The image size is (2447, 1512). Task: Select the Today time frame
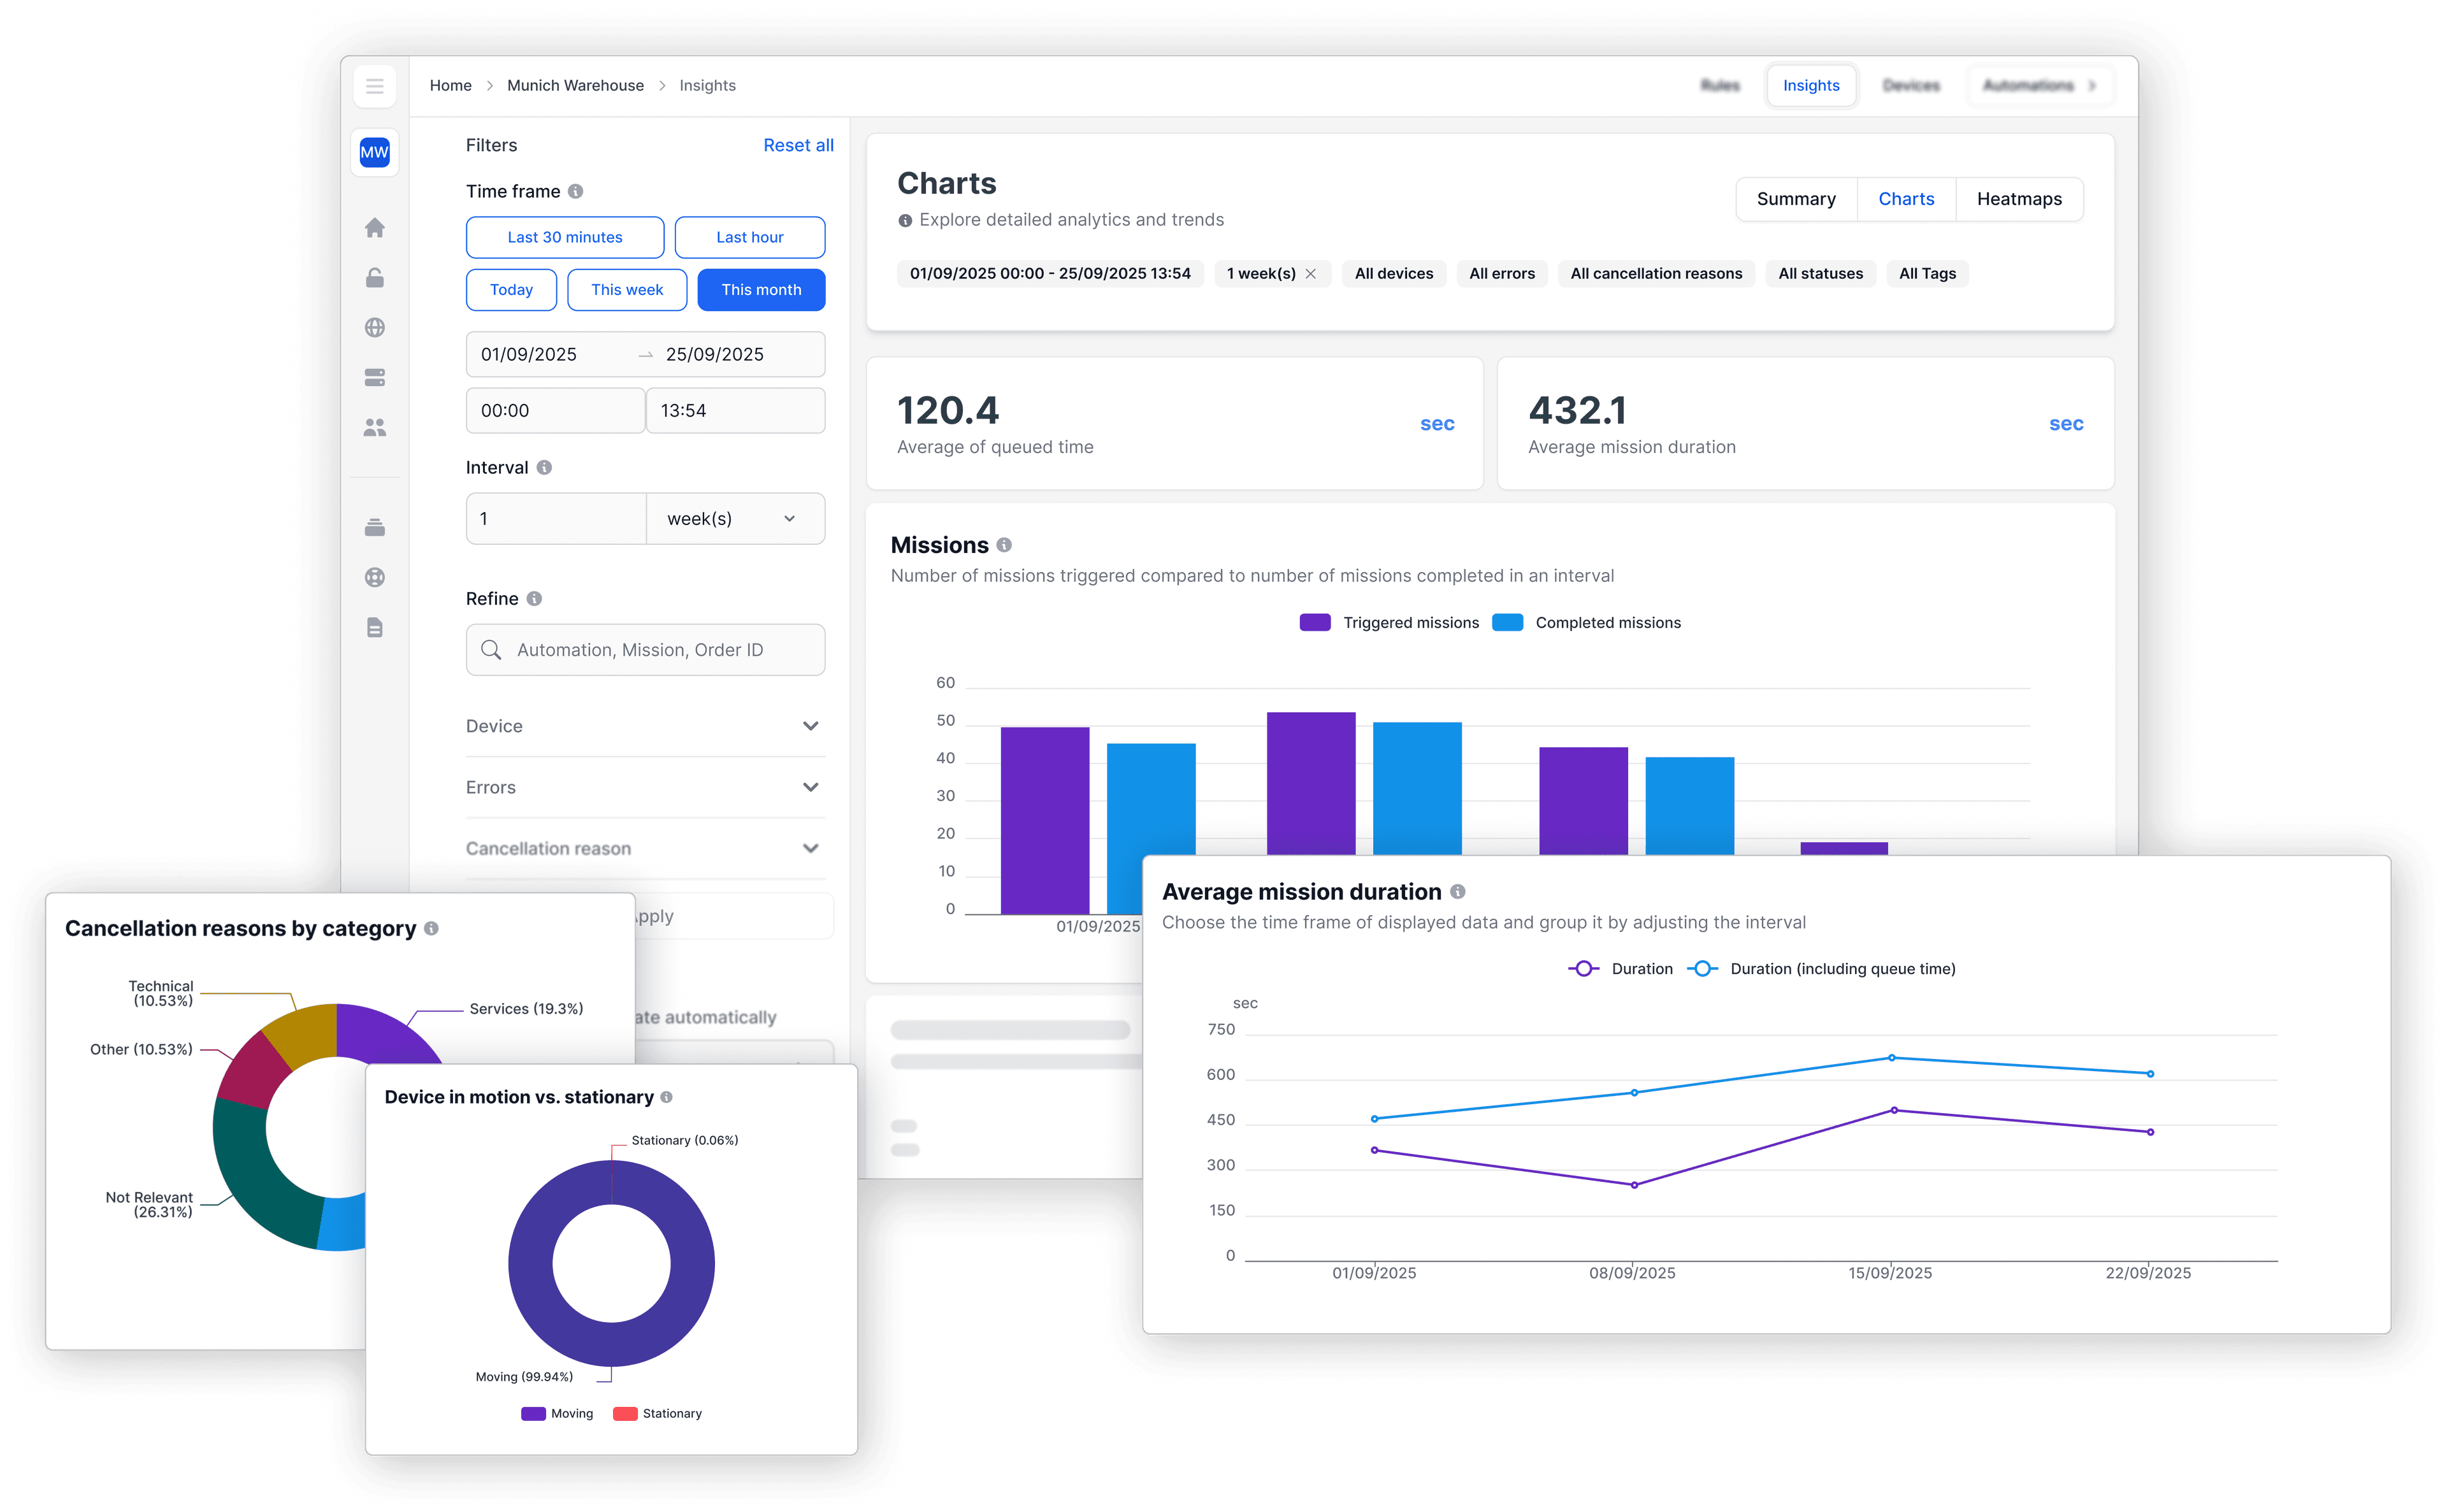[x=511, y=290]
